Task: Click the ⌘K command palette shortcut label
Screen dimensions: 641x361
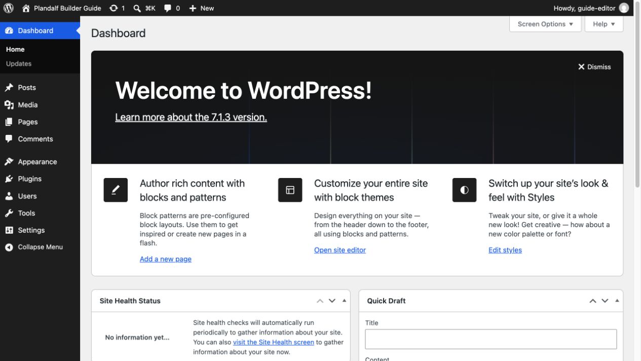Action: click(x=150, y=8)
